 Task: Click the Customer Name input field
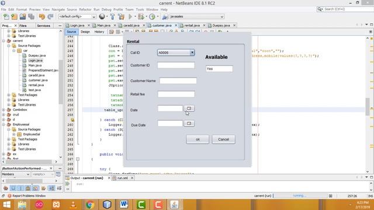pos(178,80)
